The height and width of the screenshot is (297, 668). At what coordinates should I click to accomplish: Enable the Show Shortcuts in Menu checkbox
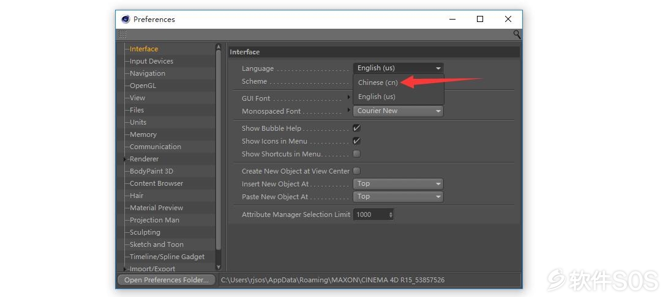point(356,153)
